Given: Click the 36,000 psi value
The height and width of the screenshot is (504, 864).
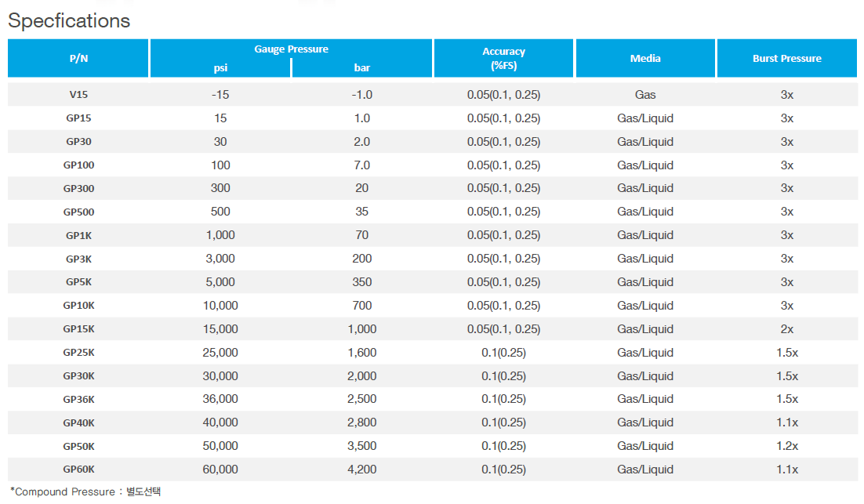Looking at the screenshot, I should coord(220,399).
